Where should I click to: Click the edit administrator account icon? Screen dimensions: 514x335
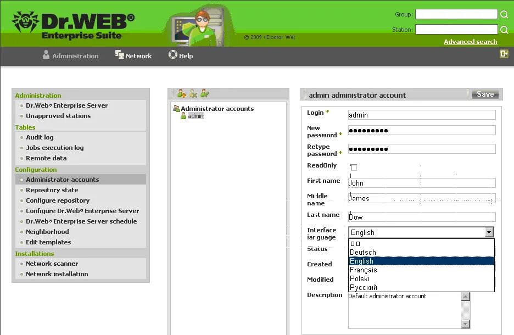click(x=205, y=94)
